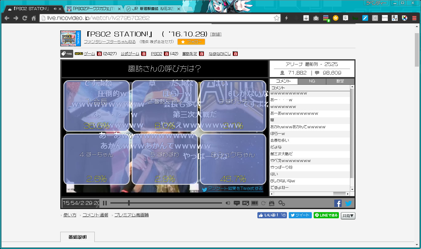This screenshot has height=249, width=421.
Task: Click the blue magic wand extension icon
Action: coord(365,18)
